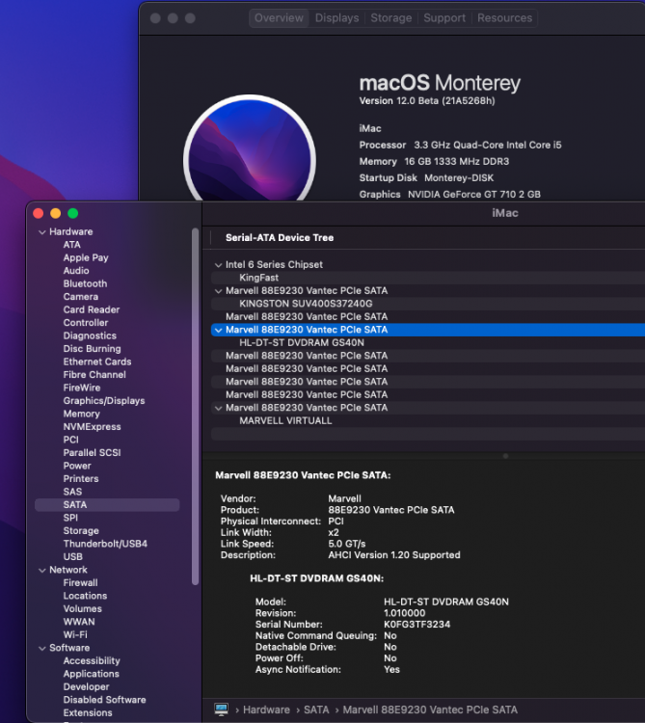Select the highlighted SATA sidebar entry
Image resolution: width=645 pixels, height=723 pixels.
(107, 505)
